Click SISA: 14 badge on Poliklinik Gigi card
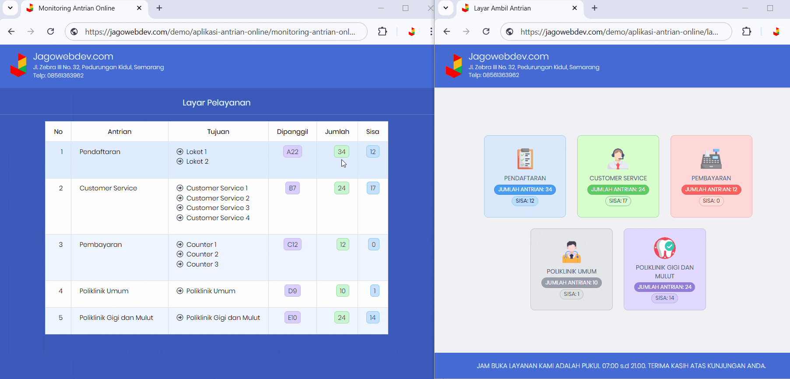The width and height of the screenshot is (790, 379). pos(665,298)
